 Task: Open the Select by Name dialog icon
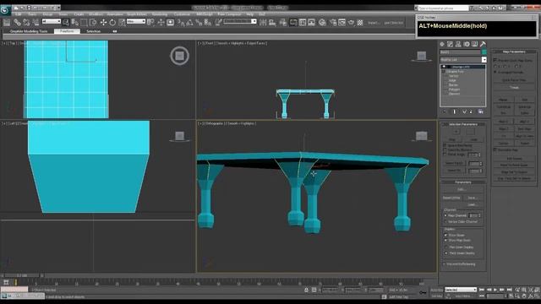coord(74,23)
